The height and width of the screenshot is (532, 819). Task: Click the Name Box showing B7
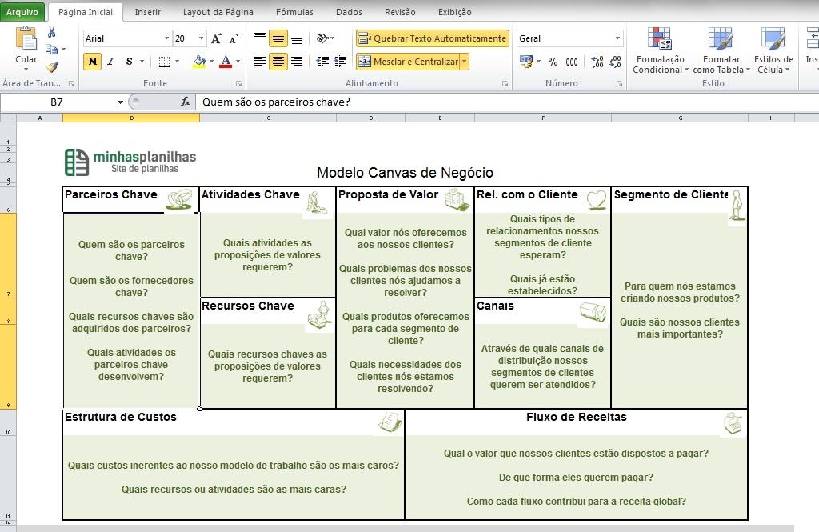click(57, 102)
